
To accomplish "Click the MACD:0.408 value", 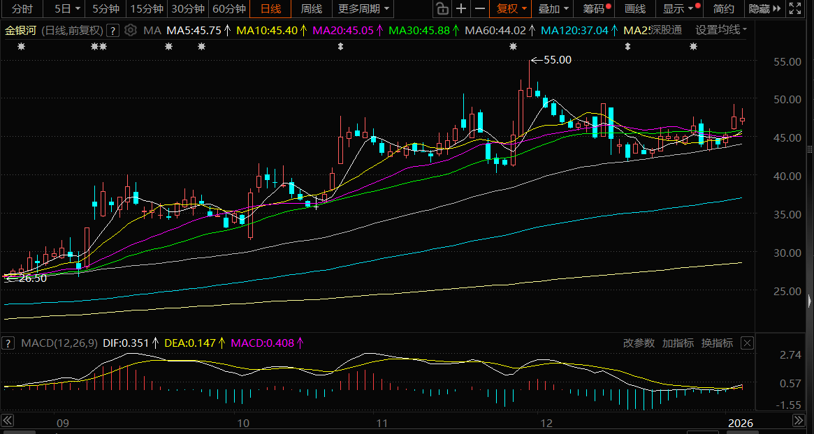I will (263, 343).
